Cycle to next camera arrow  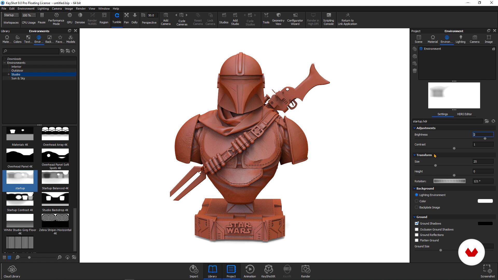[186, 15]
